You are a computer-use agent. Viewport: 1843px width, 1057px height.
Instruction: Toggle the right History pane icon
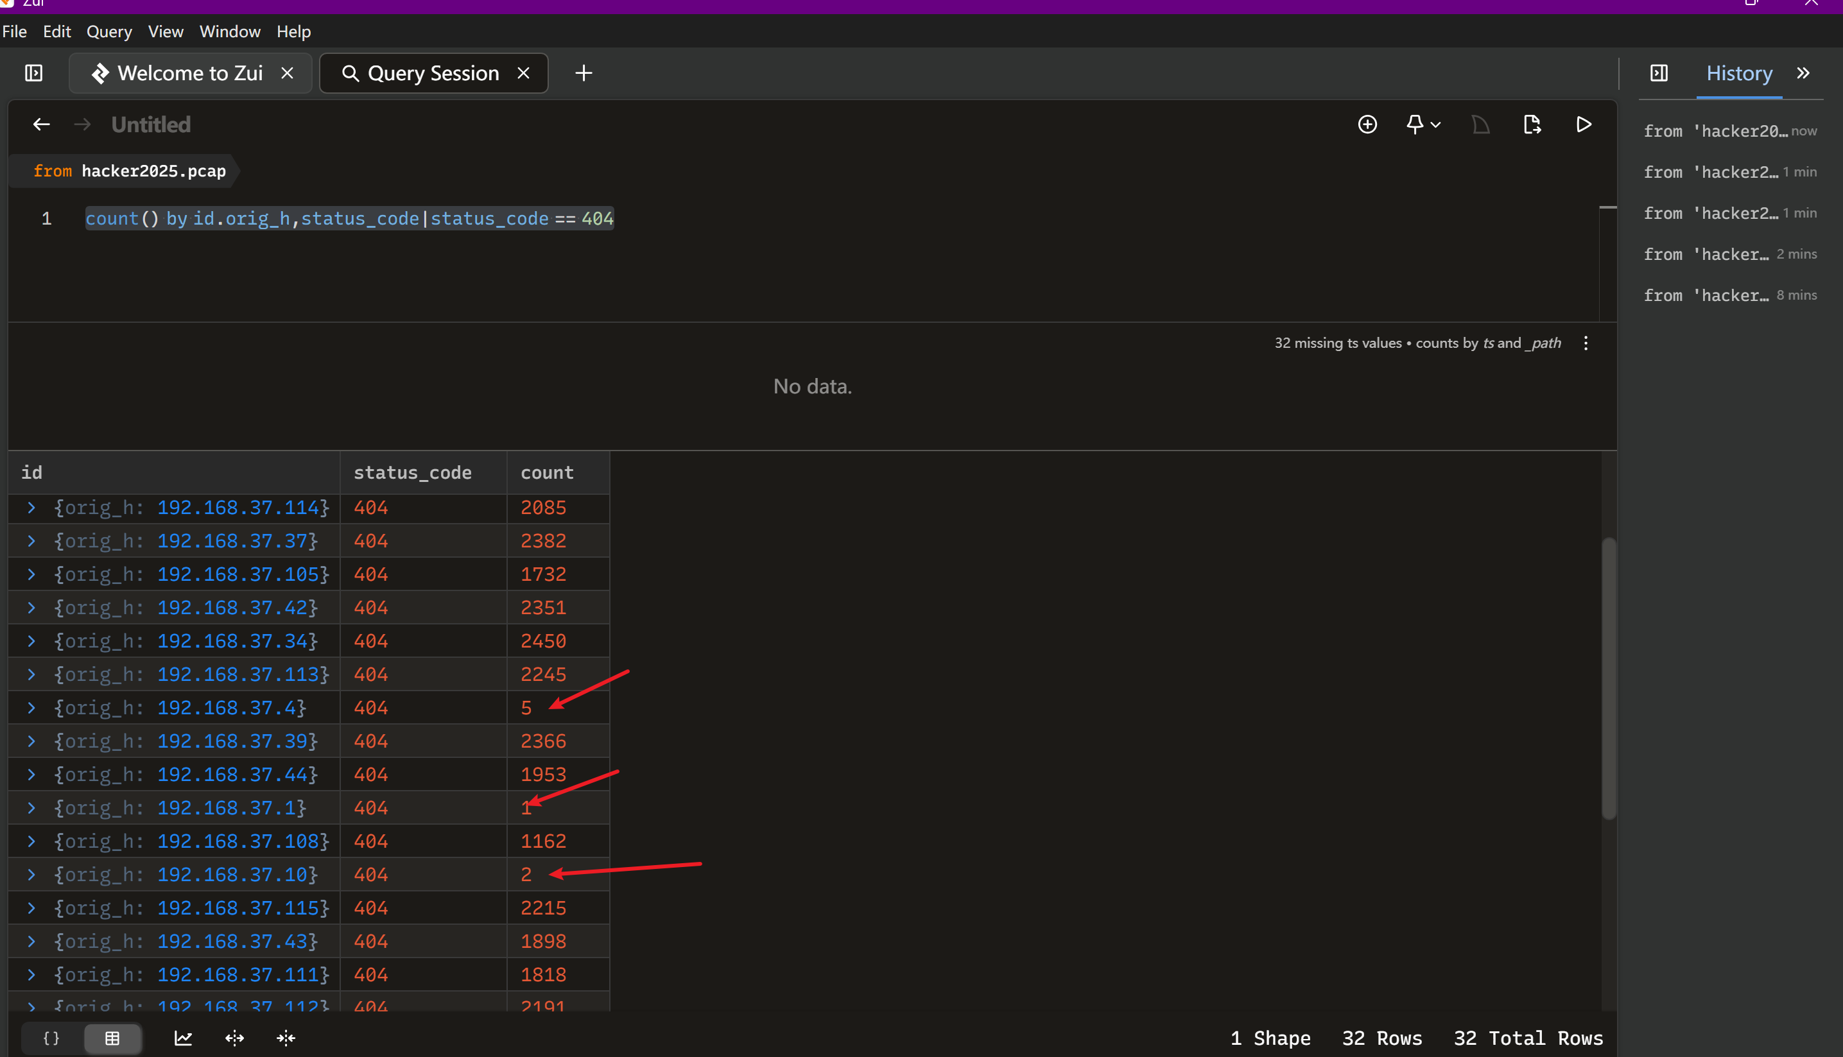pyautogui.click(x=1659, y=73)
